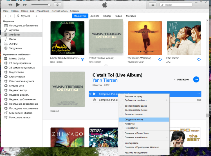
Task: Go forward with the right arrow button
Action: 10,16
